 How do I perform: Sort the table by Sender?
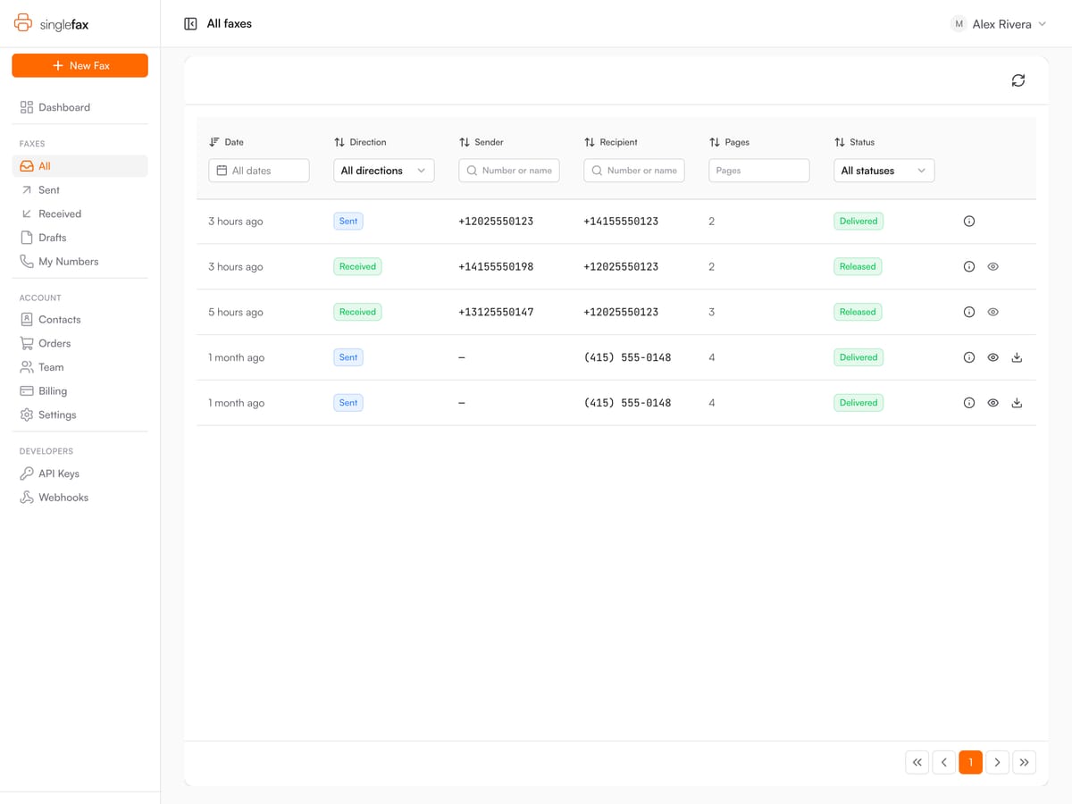click(x=482, y=142)
